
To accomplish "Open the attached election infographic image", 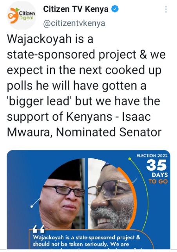I will click(88, 199).
